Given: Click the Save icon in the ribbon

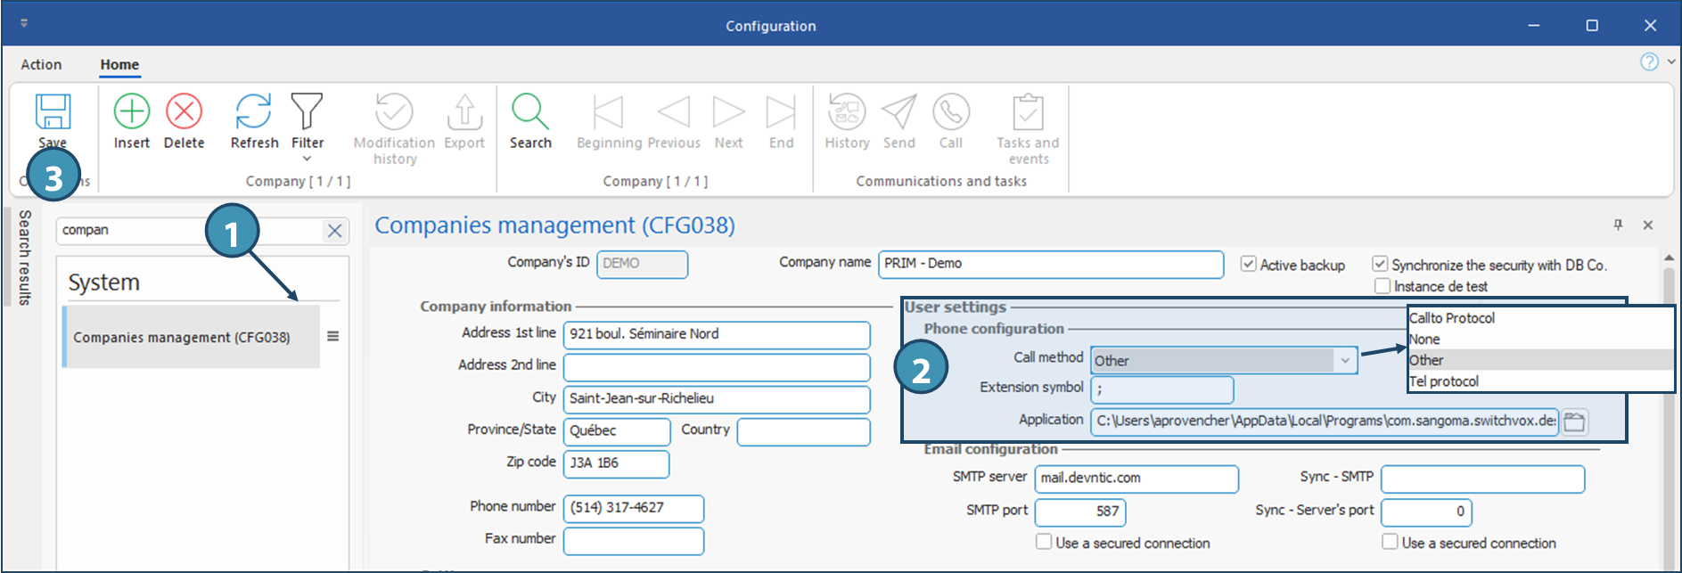Looking at the screenshot, I should 53,112.
